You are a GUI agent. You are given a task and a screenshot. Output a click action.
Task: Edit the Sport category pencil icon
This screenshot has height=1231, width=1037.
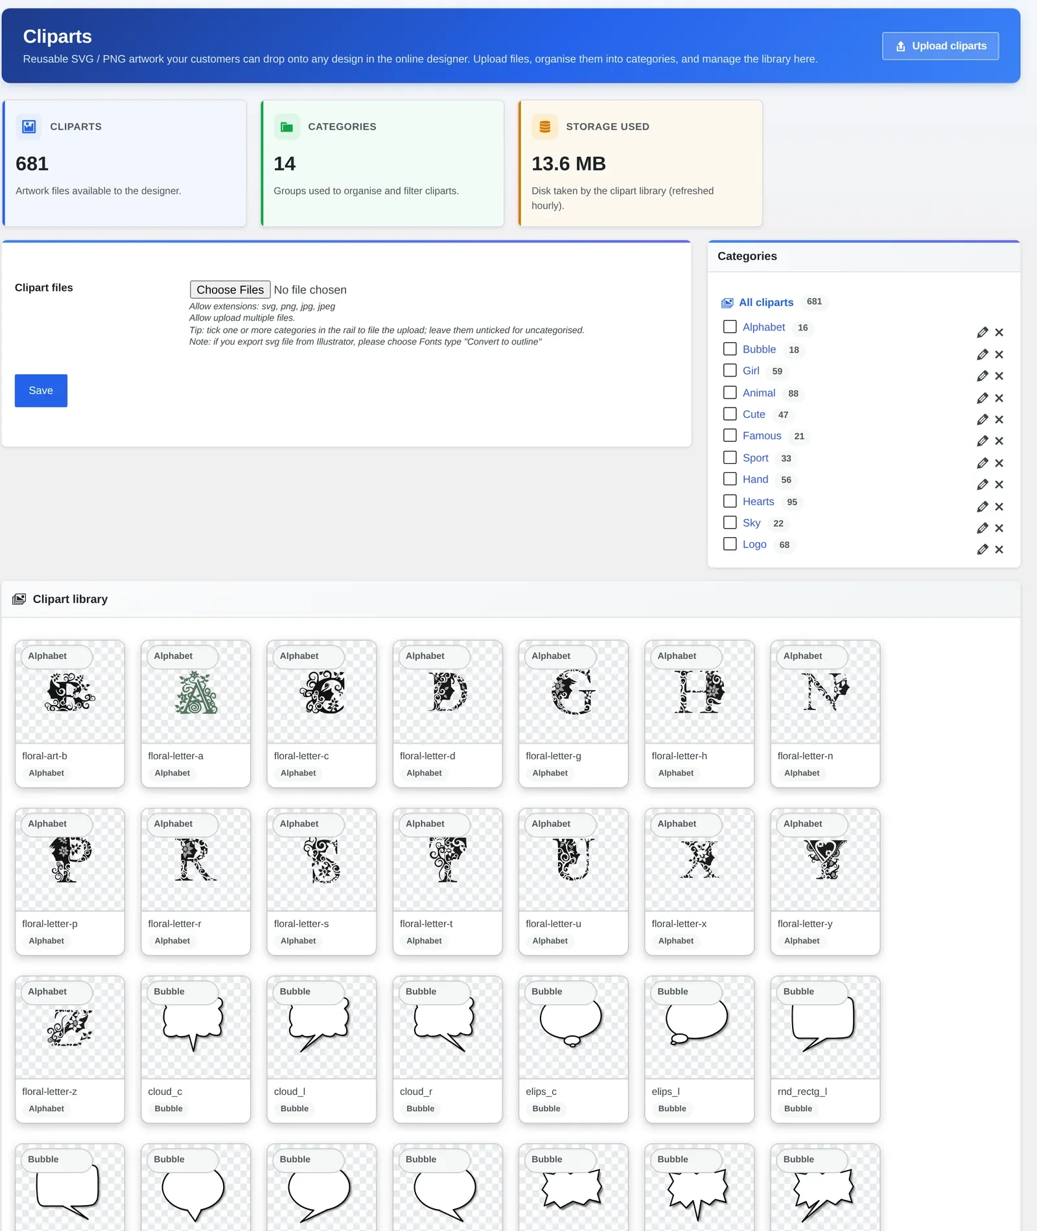coord(983,463)
